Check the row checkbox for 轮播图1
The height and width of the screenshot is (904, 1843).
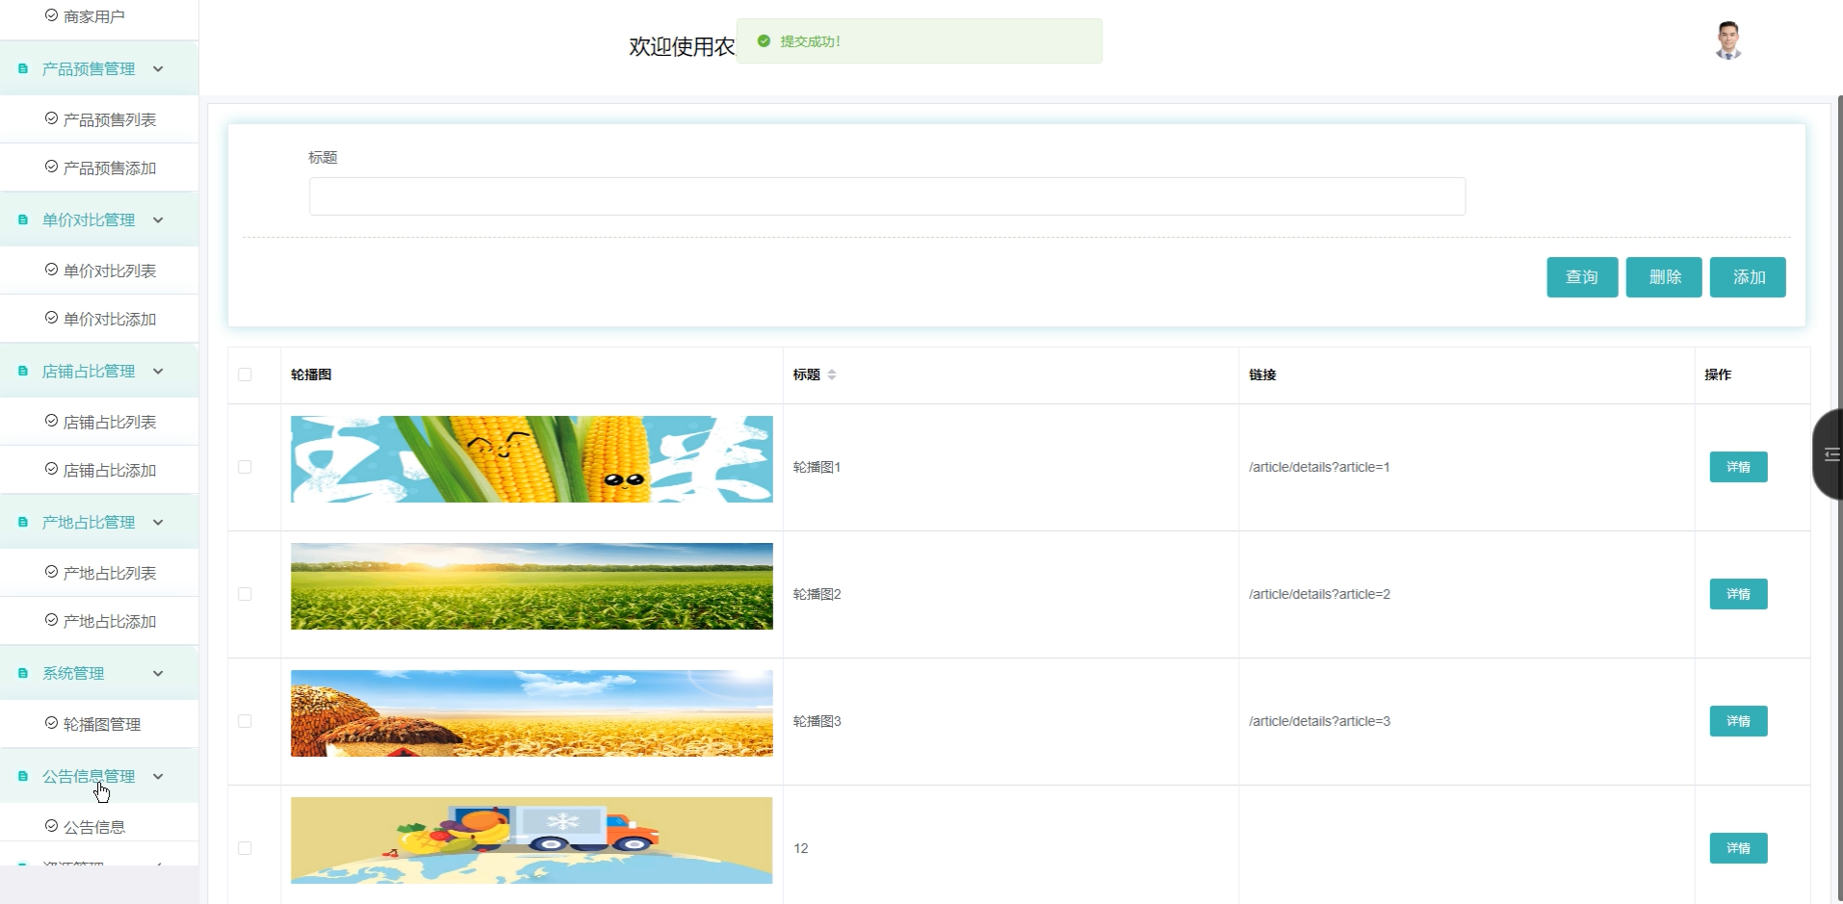245,467
